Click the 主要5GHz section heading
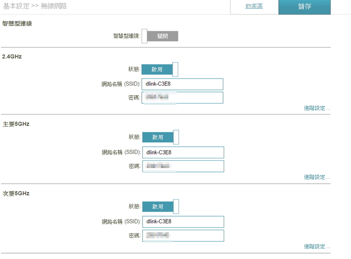 pos(16,124)
